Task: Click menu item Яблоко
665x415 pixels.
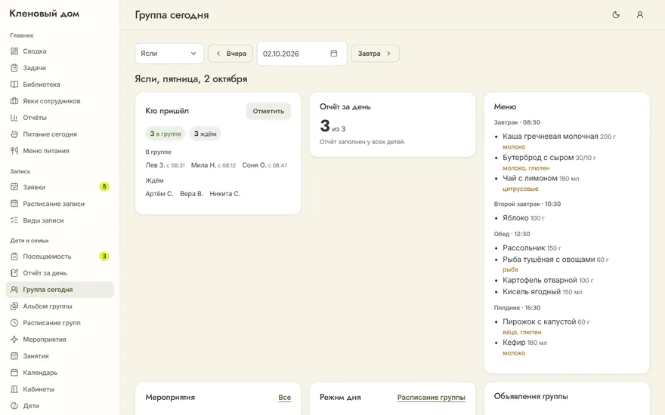Action: [x=515, y=218]
